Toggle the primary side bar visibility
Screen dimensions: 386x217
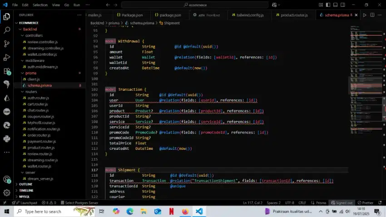pos(328,5)
